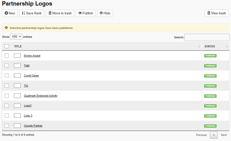Viewport: 231px width, 141px height.
Task: Tick the checkbox for Tiaki
Action: tap(7, 65)
